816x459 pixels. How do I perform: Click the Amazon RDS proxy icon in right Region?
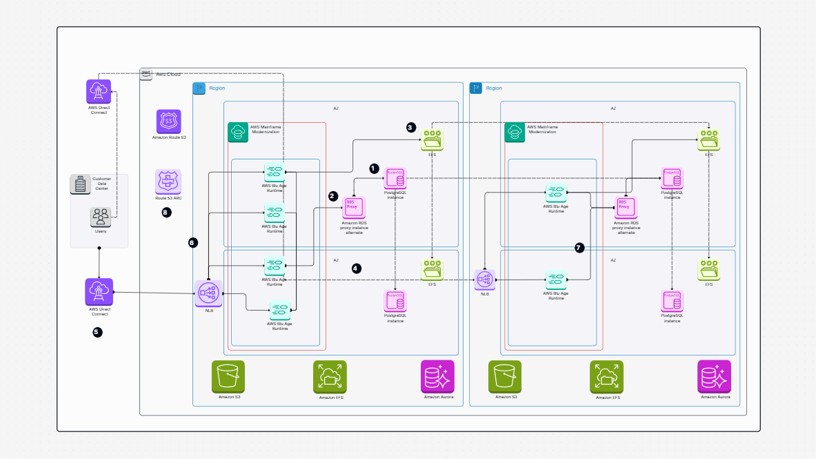(x=626, y=208)
